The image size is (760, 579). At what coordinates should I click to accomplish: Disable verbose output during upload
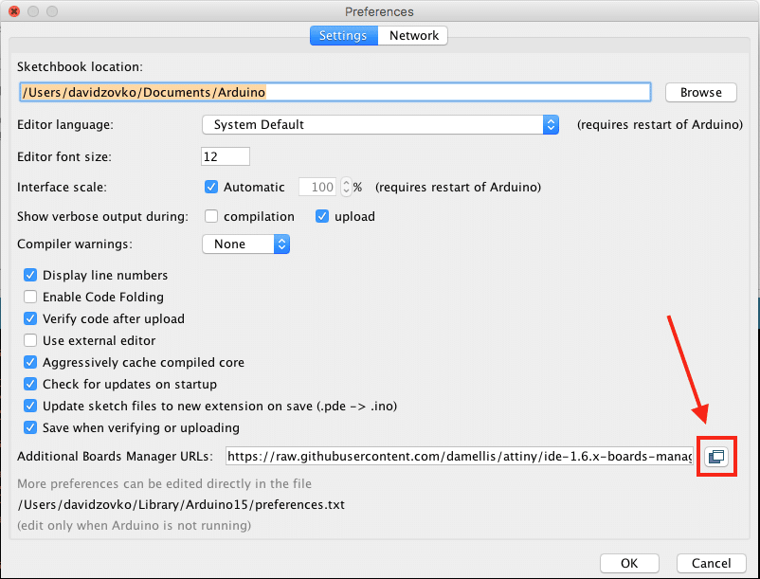(322, 216)
